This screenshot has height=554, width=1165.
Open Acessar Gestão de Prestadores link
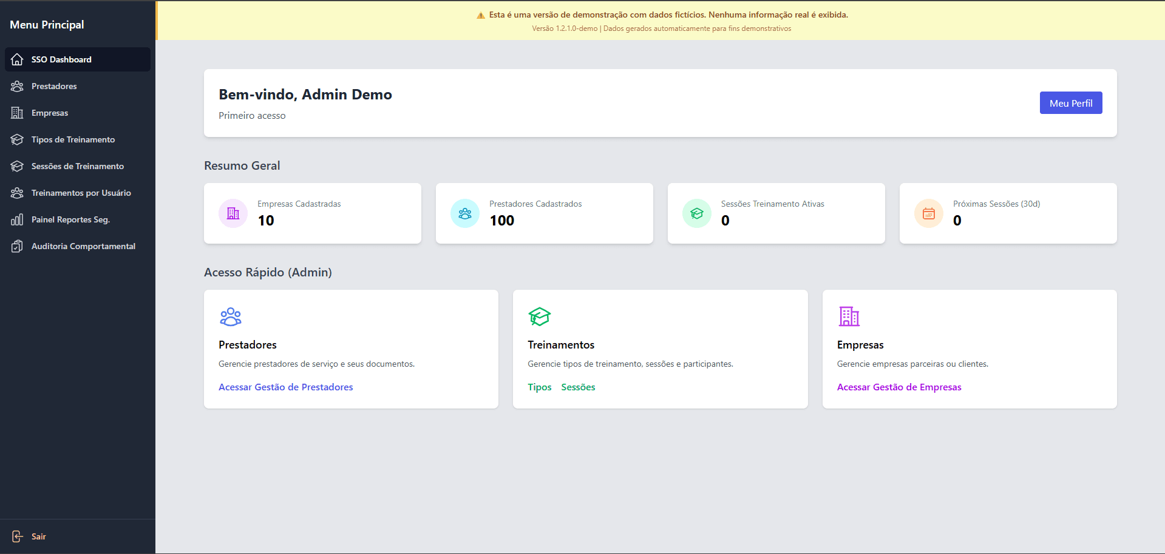pos(285,387)
